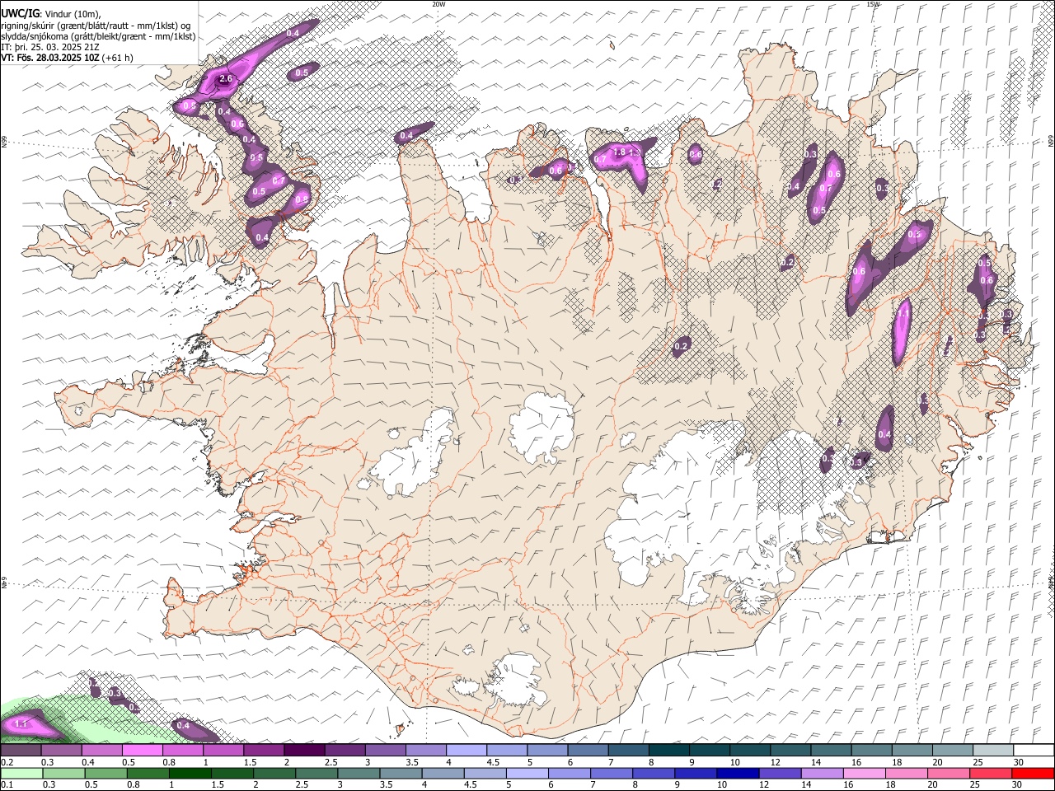Select the white swatch after 30 in upper legend
Image resolution: width=1055 pixels, height=791 pixels.
[1033, 751]
